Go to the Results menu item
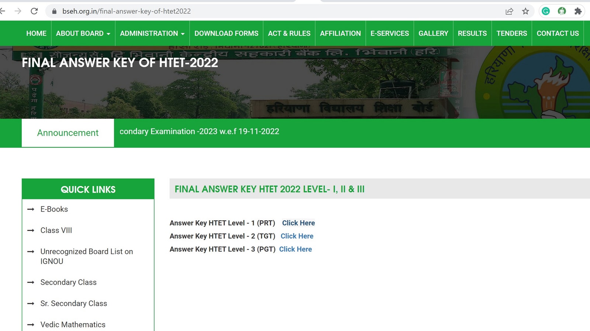Image resolution: width=590 pixels, height=331 pixels. pos(472,33)
